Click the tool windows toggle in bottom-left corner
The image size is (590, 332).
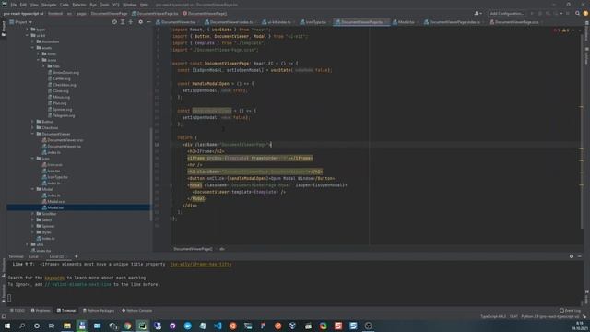(x=4, y=316)
